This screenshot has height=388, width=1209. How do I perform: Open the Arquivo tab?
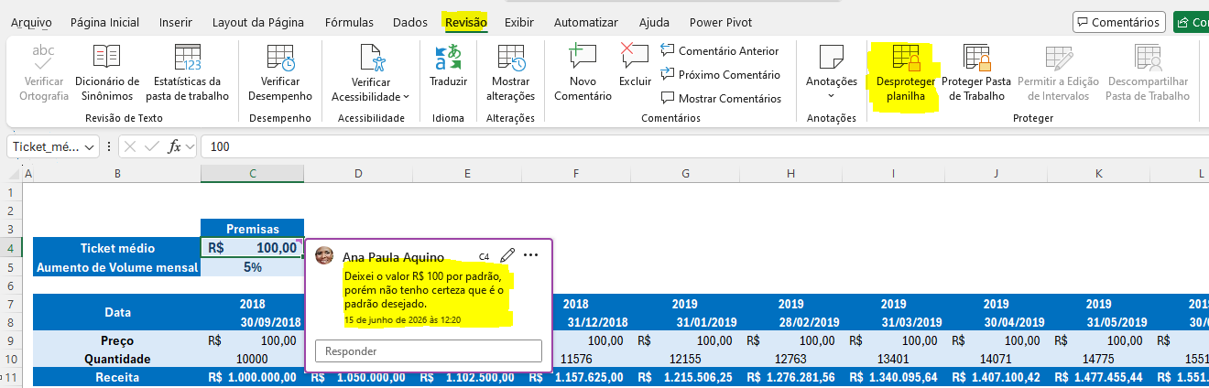click(31, 21)
